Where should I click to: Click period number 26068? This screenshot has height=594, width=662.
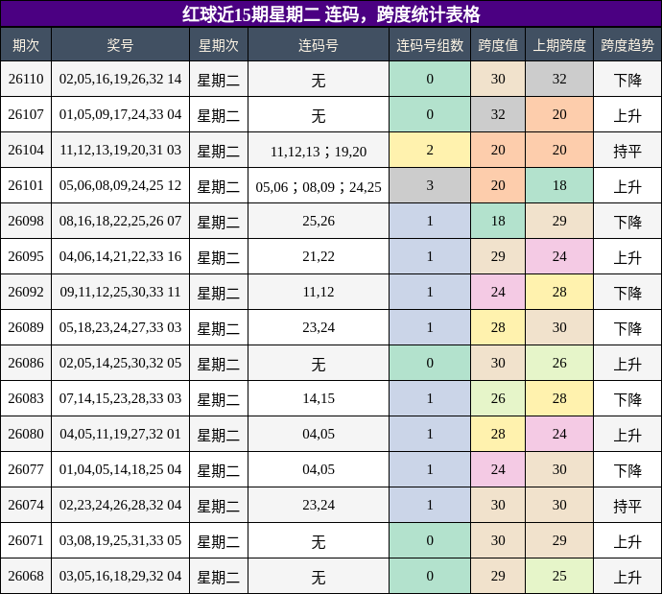pyautogui.click(x=26, y=576)
